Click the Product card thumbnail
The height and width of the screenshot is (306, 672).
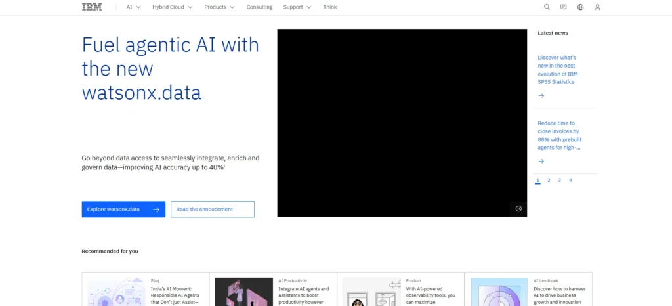(x=371, y=292)
